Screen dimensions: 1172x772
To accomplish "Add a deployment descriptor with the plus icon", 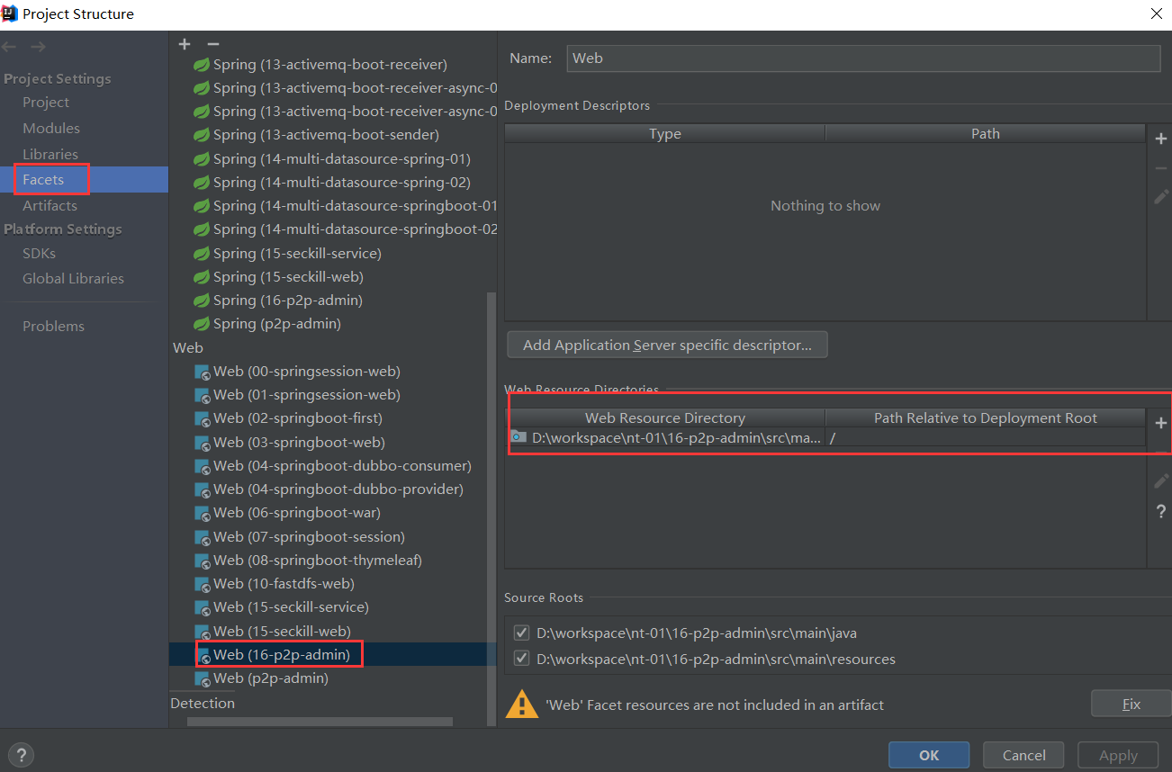I will pyautogui.click(x=1160, y=139).
